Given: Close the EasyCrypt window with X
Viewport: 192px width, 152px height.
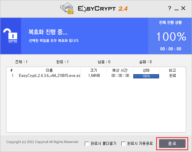Looking at the screenshot, I should point(183,8).
